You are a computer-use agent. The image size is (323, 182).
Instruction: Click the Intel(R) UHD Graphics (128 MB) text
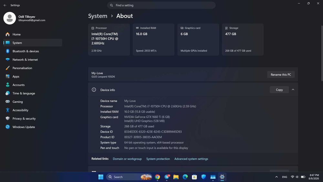pos(144,121)
